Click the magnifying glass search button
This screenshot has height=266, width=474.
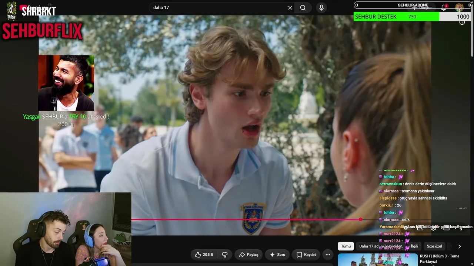pos(303,8)
